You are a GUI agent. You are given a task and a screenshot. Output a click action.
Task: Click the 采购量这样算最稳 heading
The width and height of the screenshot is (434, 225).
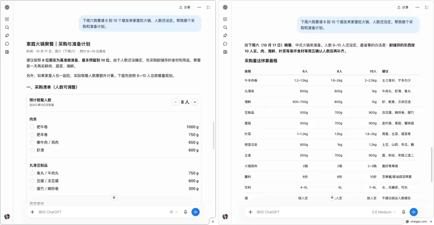[x=261, y=61]
